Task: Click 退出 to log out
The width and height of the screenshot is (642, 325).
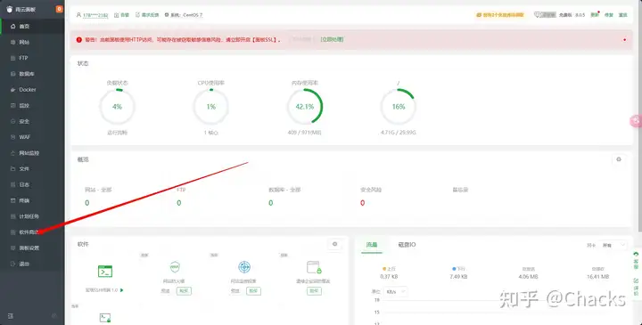Action: pos(32,264)
